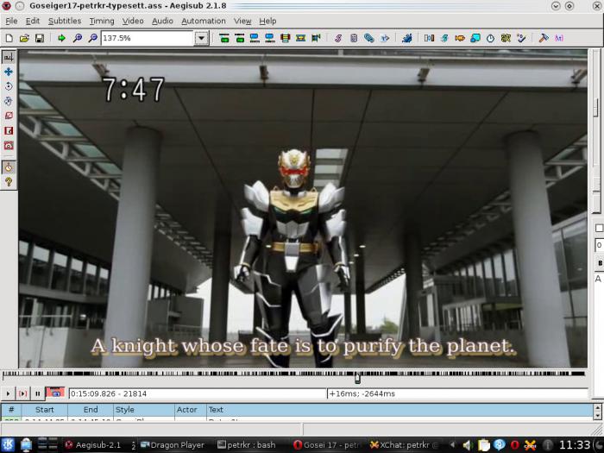Click the +16ms; -2644ms offset field

click(457, 393)
